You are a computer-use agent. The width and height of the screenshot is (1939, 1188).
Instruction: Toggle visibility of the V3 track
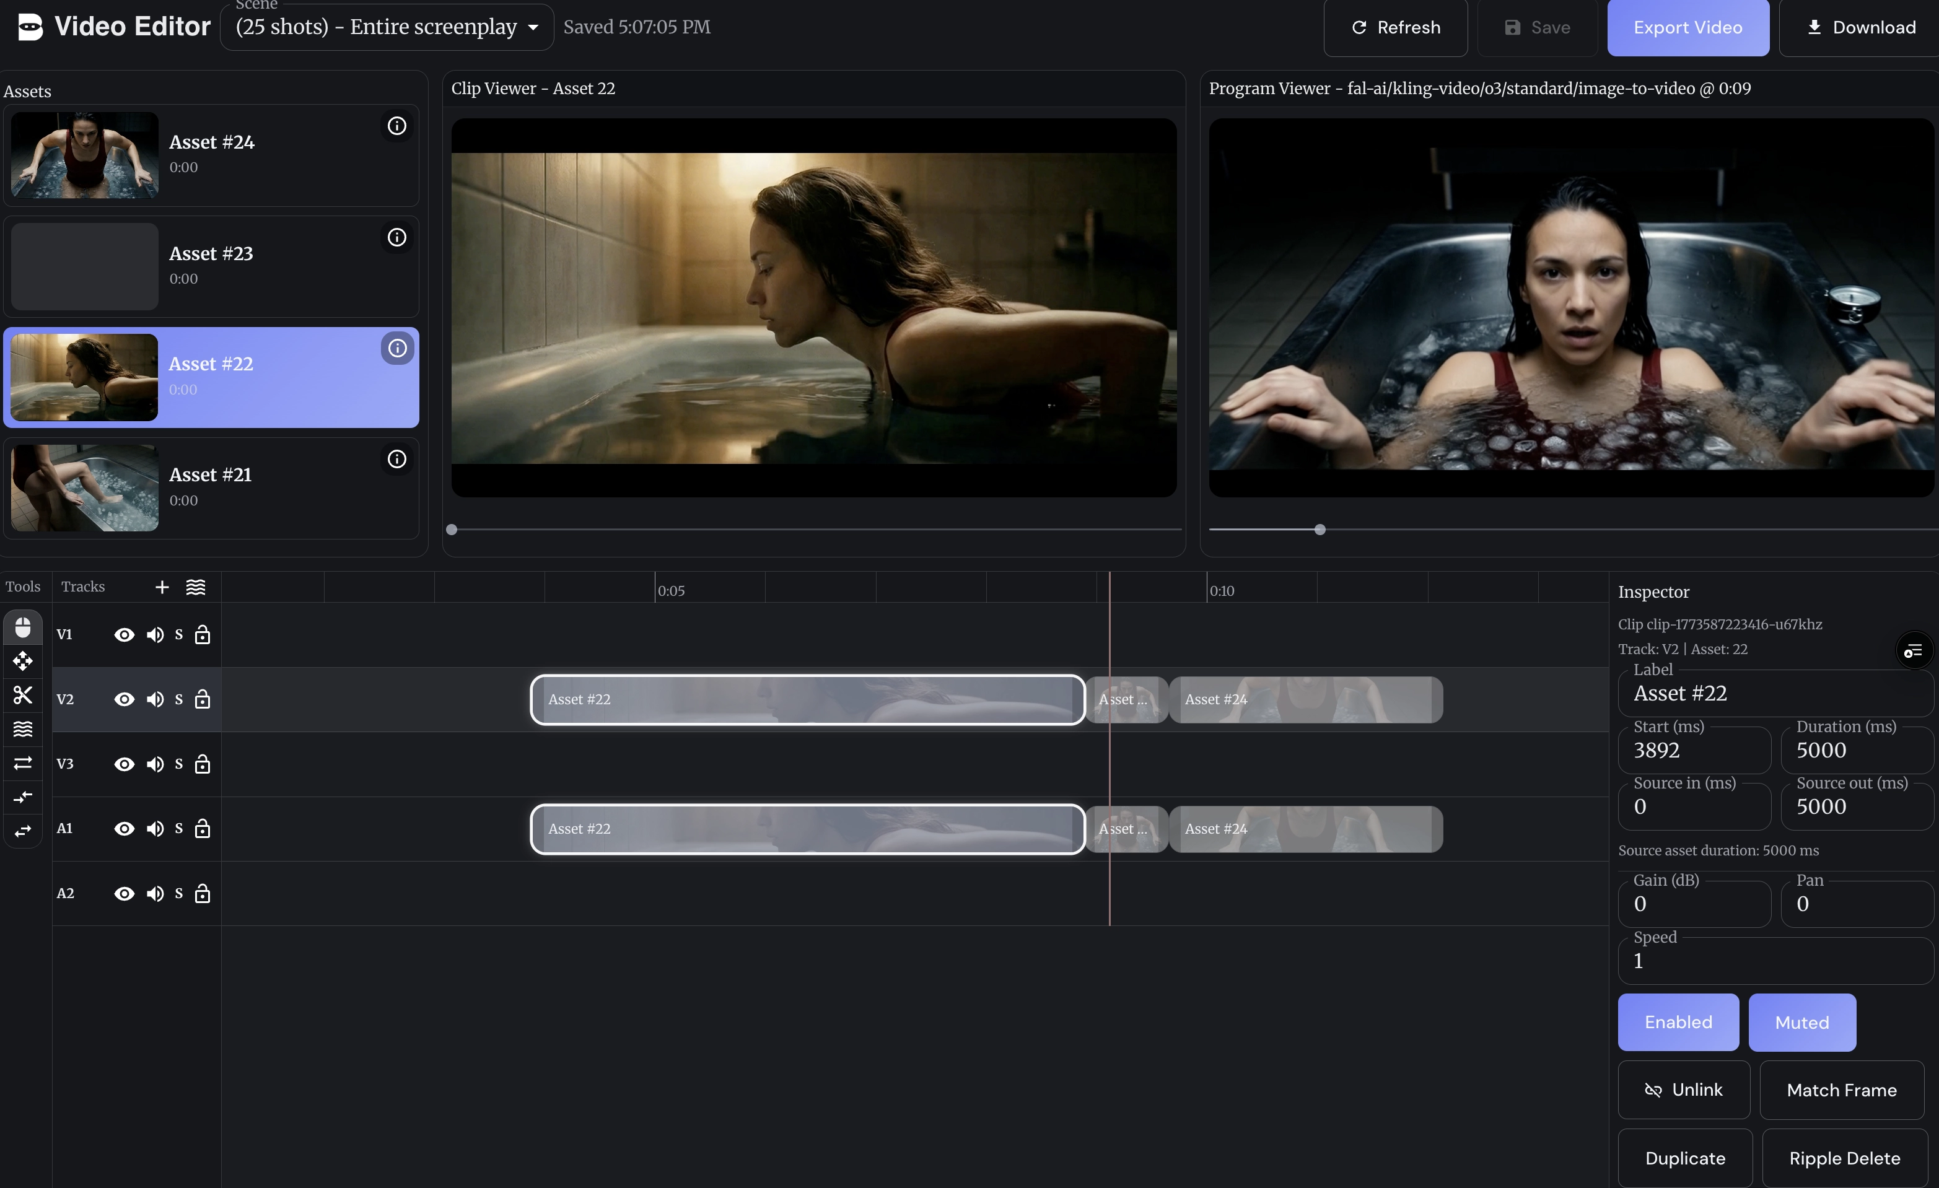coord(125,764)
